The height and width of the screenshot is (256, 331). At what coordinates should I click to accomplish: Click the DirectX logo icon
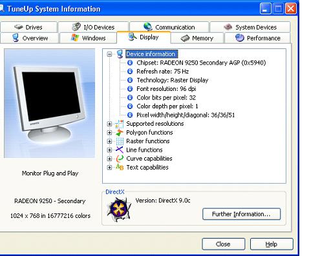tap(119, 210)
